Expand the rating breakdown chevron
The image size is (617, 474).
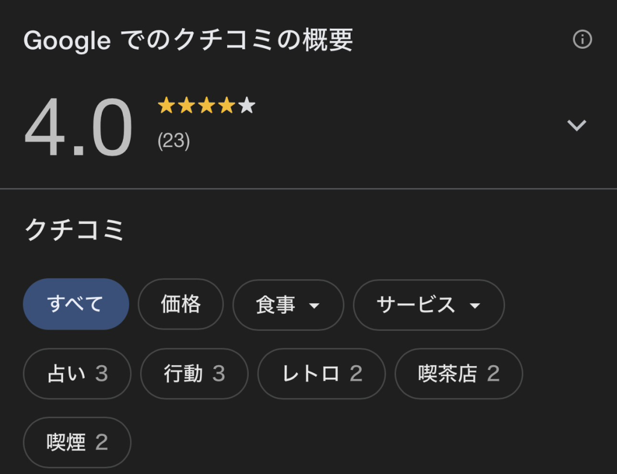pos(577,125)
